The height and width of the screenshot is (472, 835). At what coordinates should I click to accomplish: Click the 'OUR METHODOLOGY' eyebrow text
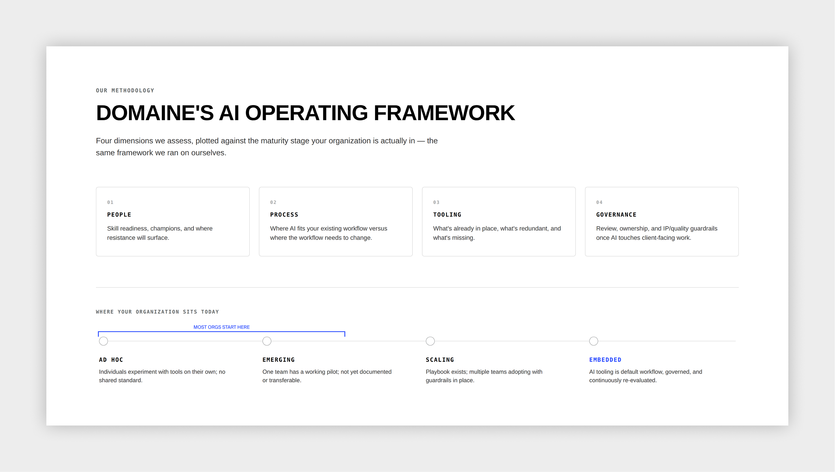point(125,90)
